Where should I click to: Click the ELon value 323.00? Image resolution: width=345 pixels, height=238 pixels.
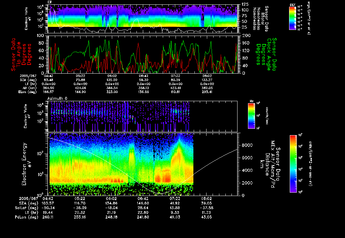click(112, 92)
